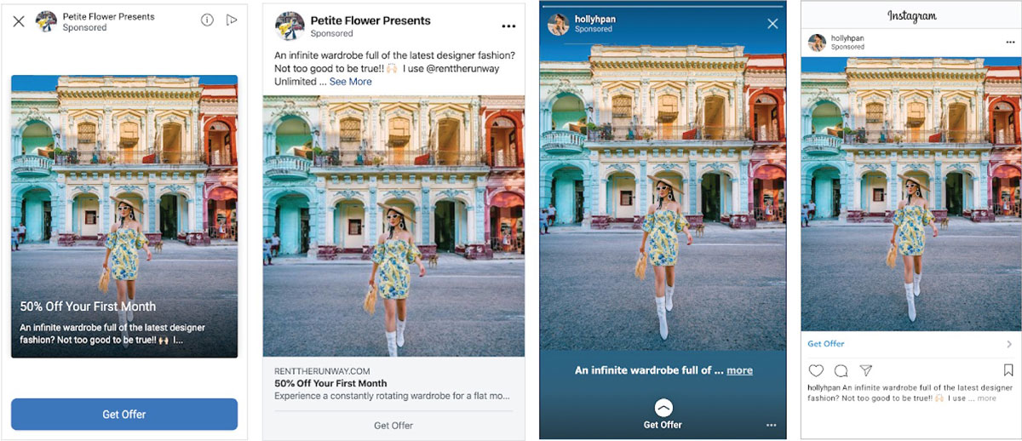
Task: Click blue Get Offer button
Action: (124, 414)
